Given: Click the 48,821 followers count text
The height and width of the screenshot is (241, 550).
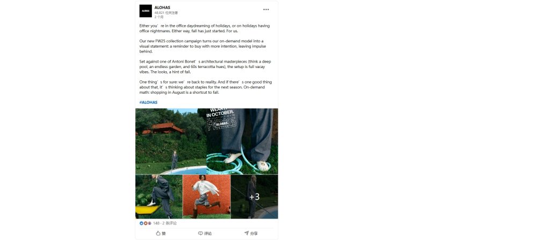Looking at the screenshot, I should tap(166, 13).
